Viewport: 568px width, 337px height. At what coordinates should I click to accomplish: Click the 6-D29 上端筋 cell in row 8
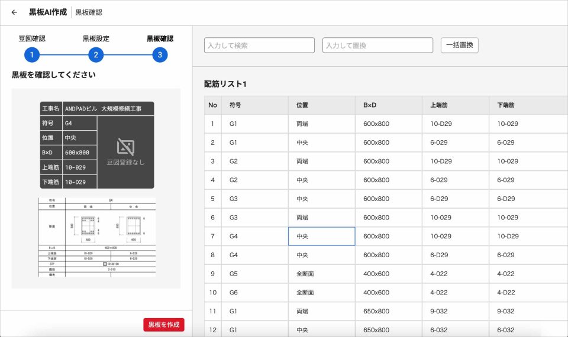coord(455,255)
